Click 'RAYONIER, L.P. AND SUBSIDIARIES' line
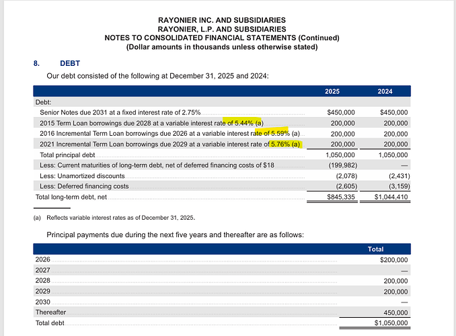 point(222,29)
